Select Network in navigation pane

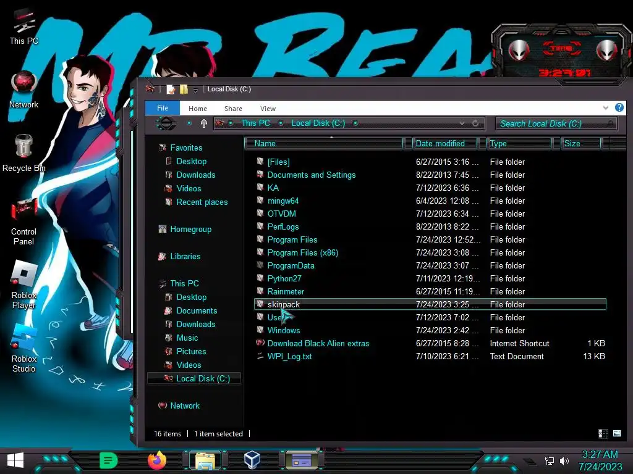184,406
